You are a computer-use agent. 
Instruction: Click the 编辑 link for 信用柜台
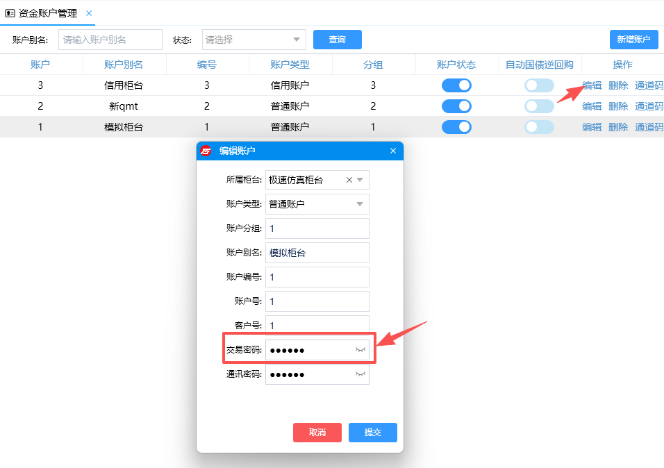pos(592,85)
